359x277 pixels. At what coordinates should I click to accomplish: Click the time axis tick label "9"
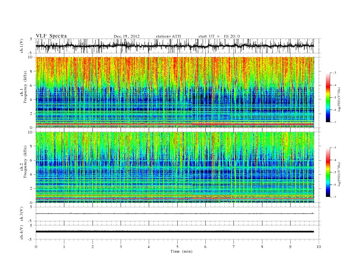(x=290, y=247)
